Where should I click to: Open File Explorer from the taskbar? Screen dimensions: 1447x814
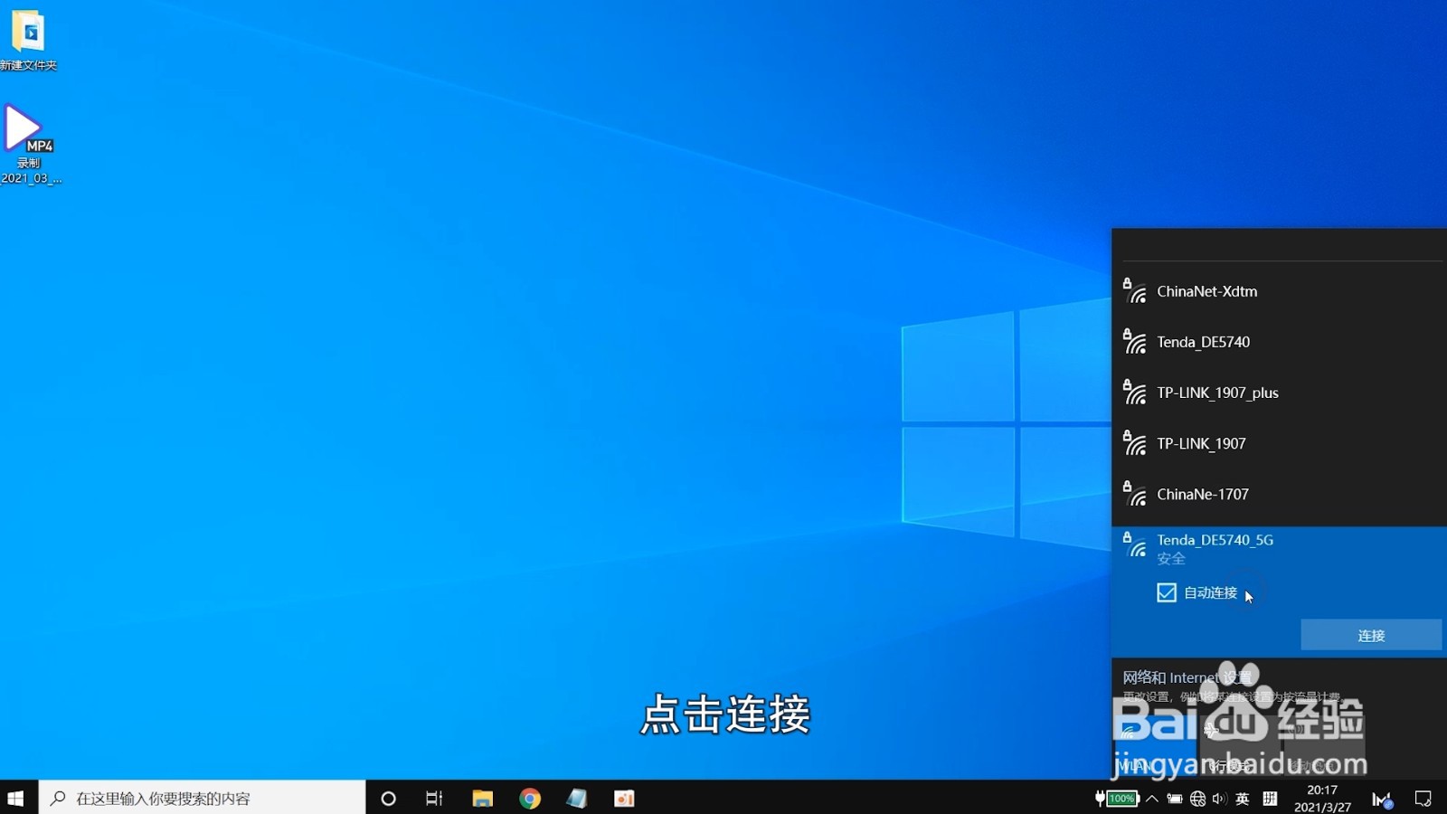tap(482, 798)
